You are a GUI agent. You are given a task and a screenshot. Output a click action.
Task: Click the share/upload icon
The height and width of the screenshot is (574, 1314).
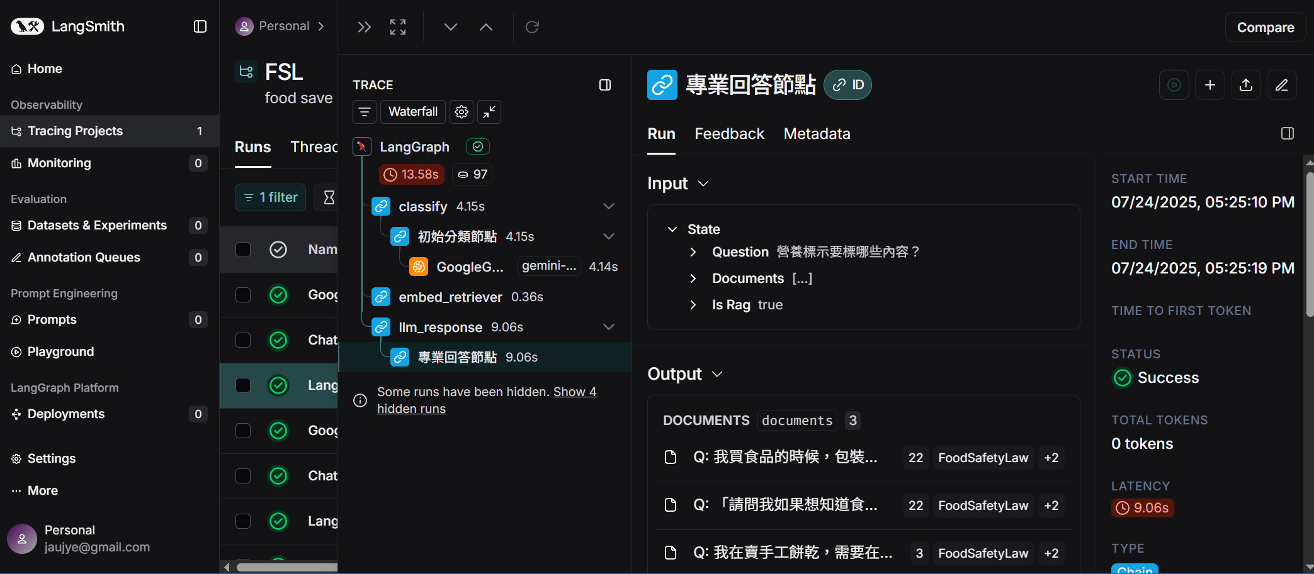[1246, 85]
